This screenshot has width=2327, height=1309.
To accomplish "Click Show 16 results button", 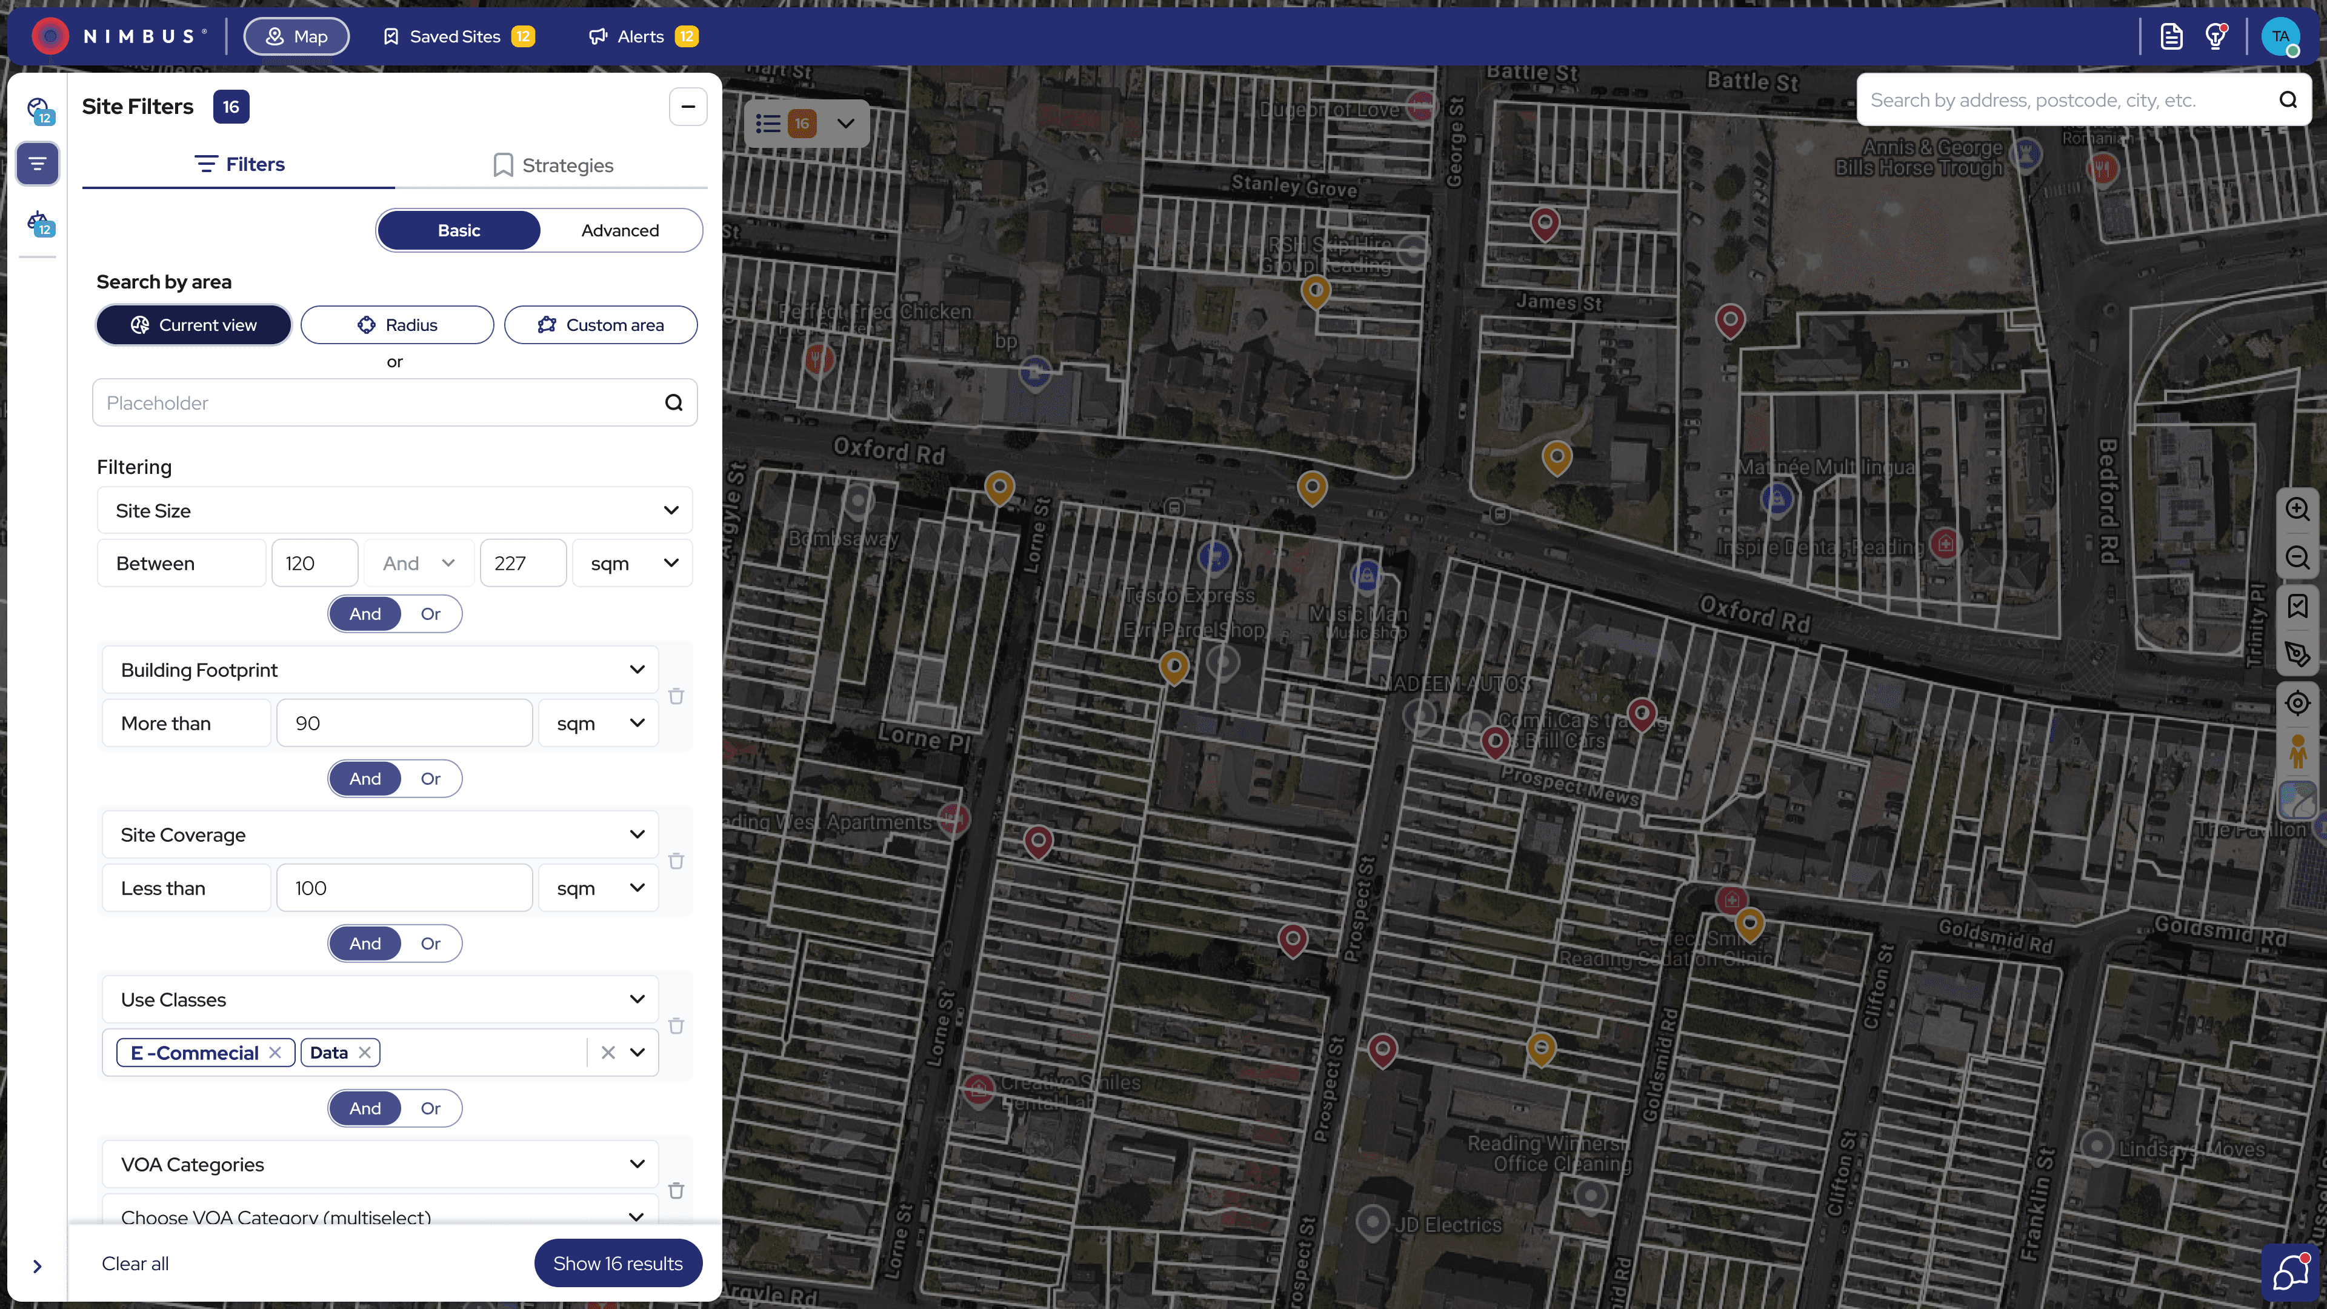I will [x=618, y=1264].
